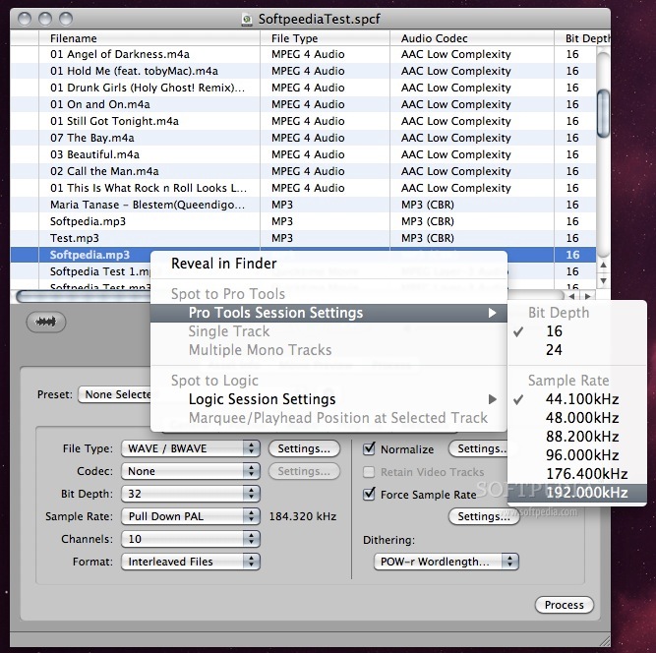Open the Format Interleaved Files dropdown
This screenshot has width=656, height=653.
[191, 562]
